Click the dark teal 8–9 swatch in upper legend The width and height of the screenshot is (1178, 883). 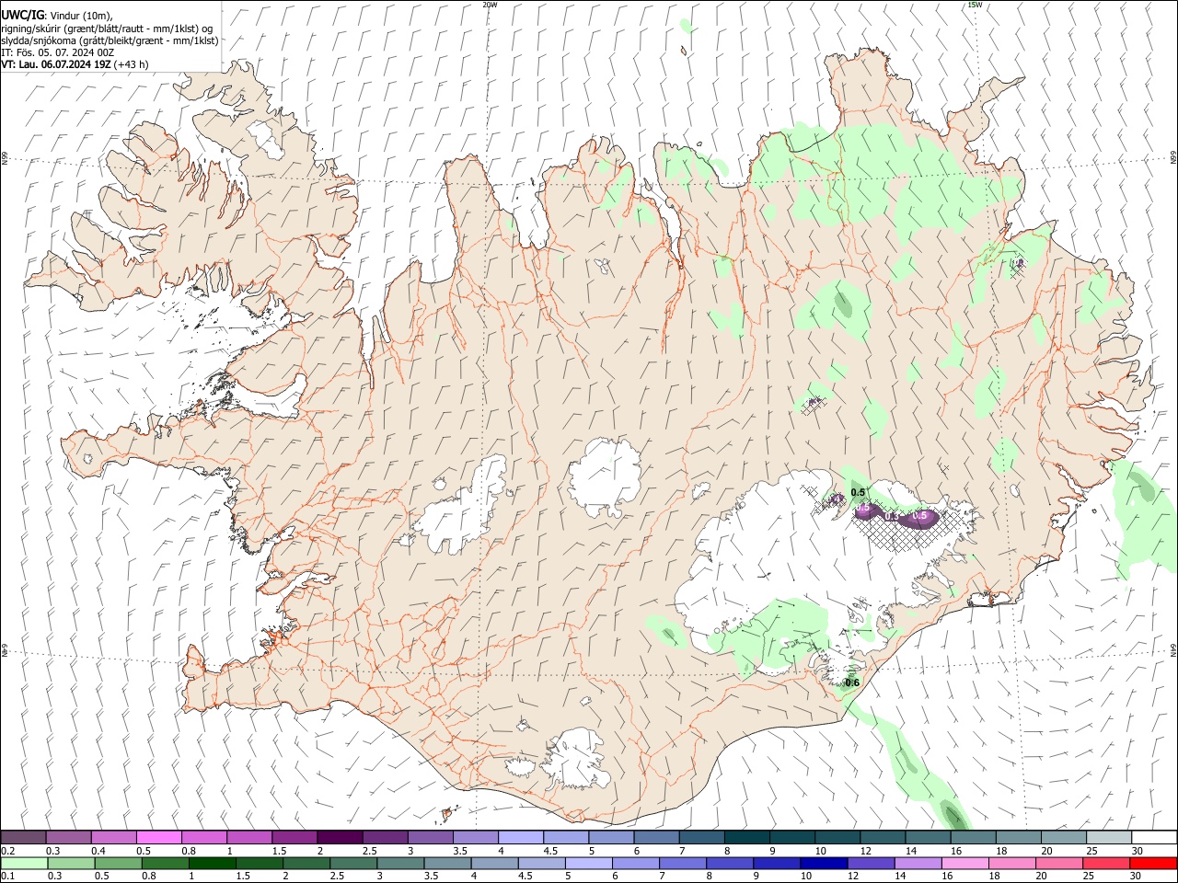click(x=746, y=837)
